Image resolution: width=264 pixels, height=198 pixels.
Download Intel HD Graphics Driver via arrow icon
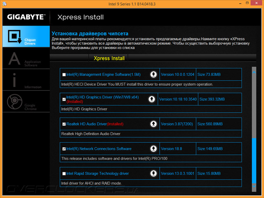[152, 99]
